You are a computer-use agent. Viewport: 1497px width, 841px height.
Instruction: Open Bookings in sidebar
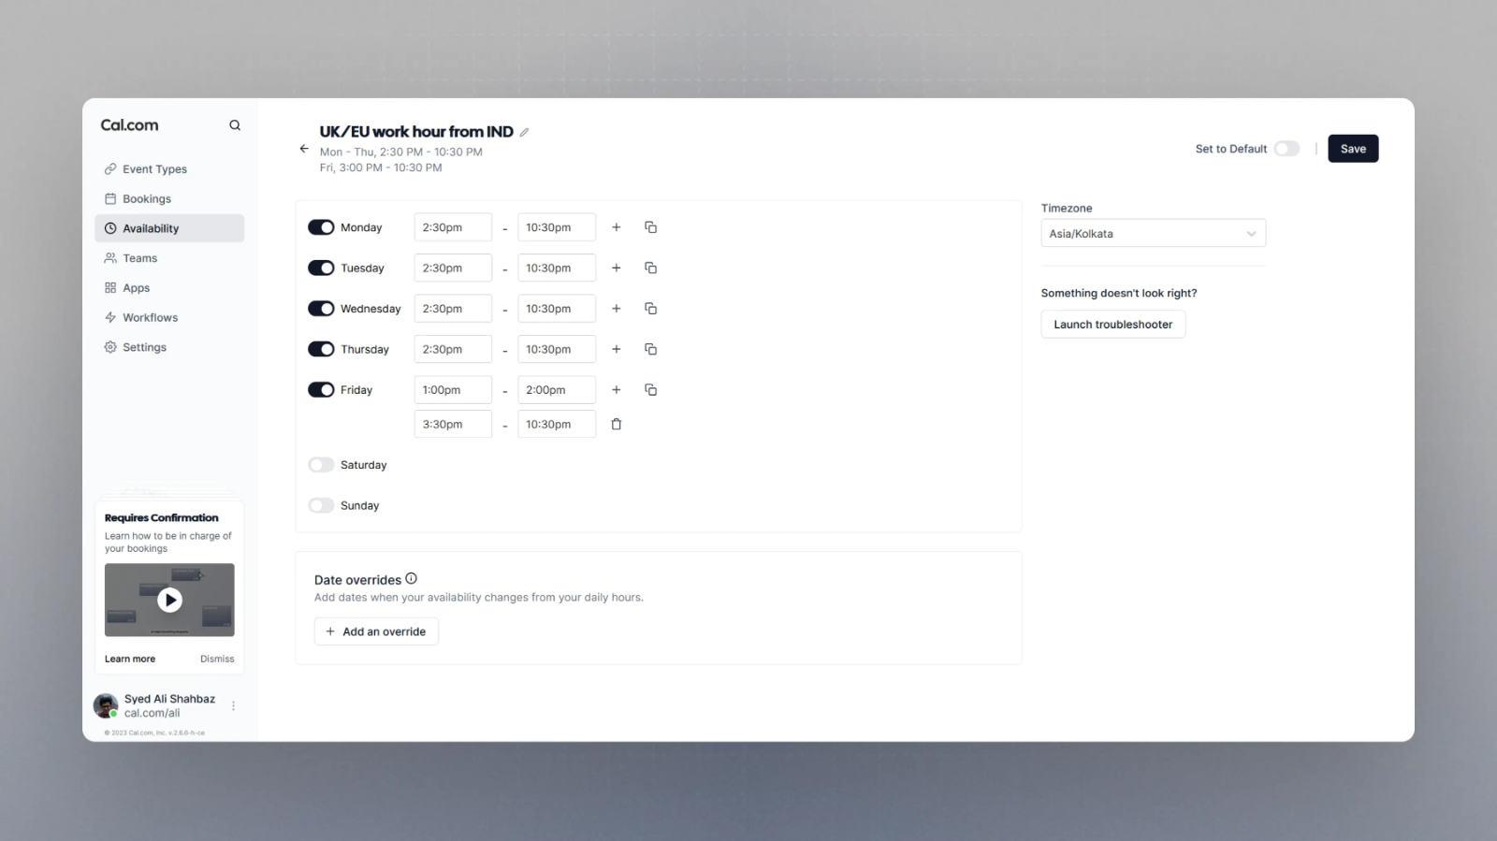point(169,198)
